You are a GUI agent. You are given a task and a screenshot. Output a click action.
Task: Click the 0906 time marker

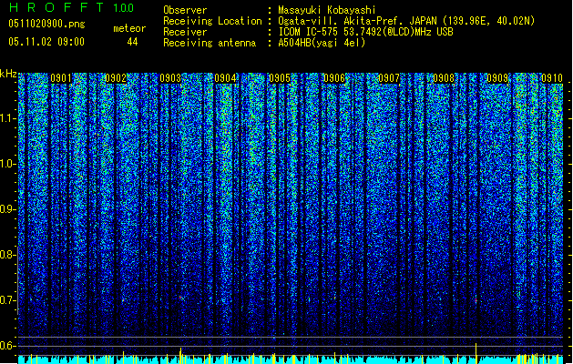pyautogui.click(x=334, y=78)
